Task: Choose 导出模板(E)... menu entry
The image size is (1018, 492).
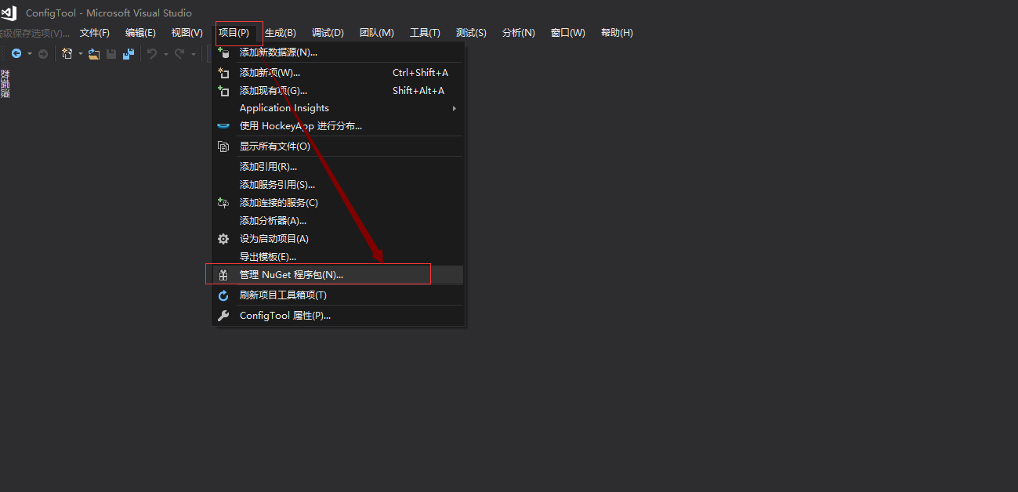Action: pos(339,257)
